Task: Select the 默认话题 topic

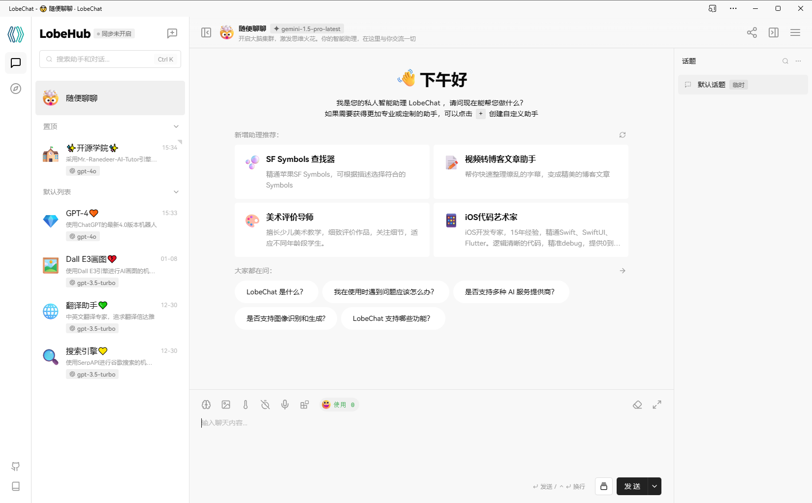Action: 743,85
